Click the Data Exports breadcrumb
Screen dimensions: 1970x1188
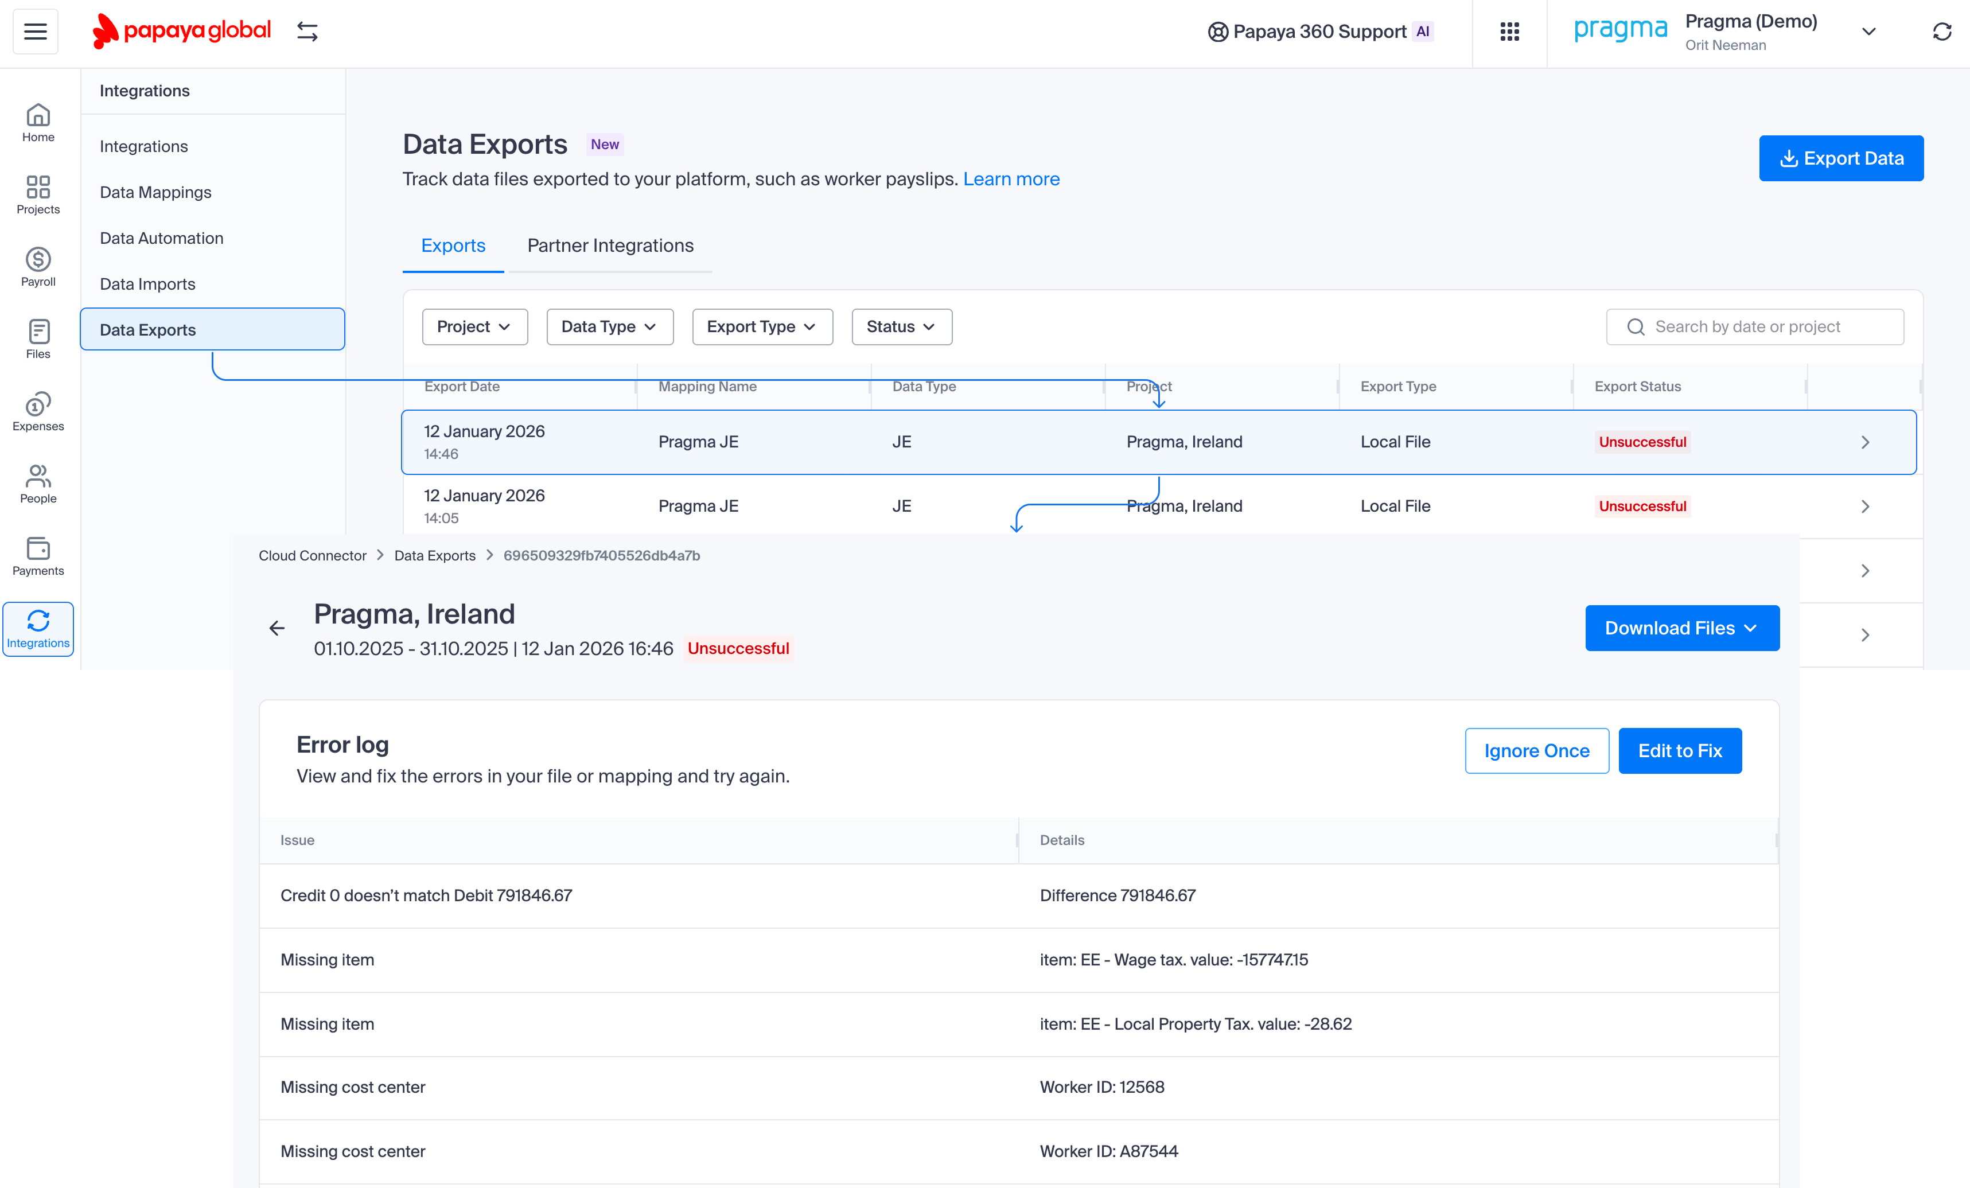tap(434, 556)
